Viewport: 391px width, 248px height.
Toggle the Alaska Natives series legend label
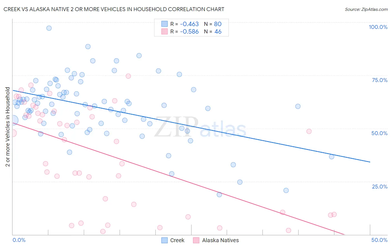221,240
